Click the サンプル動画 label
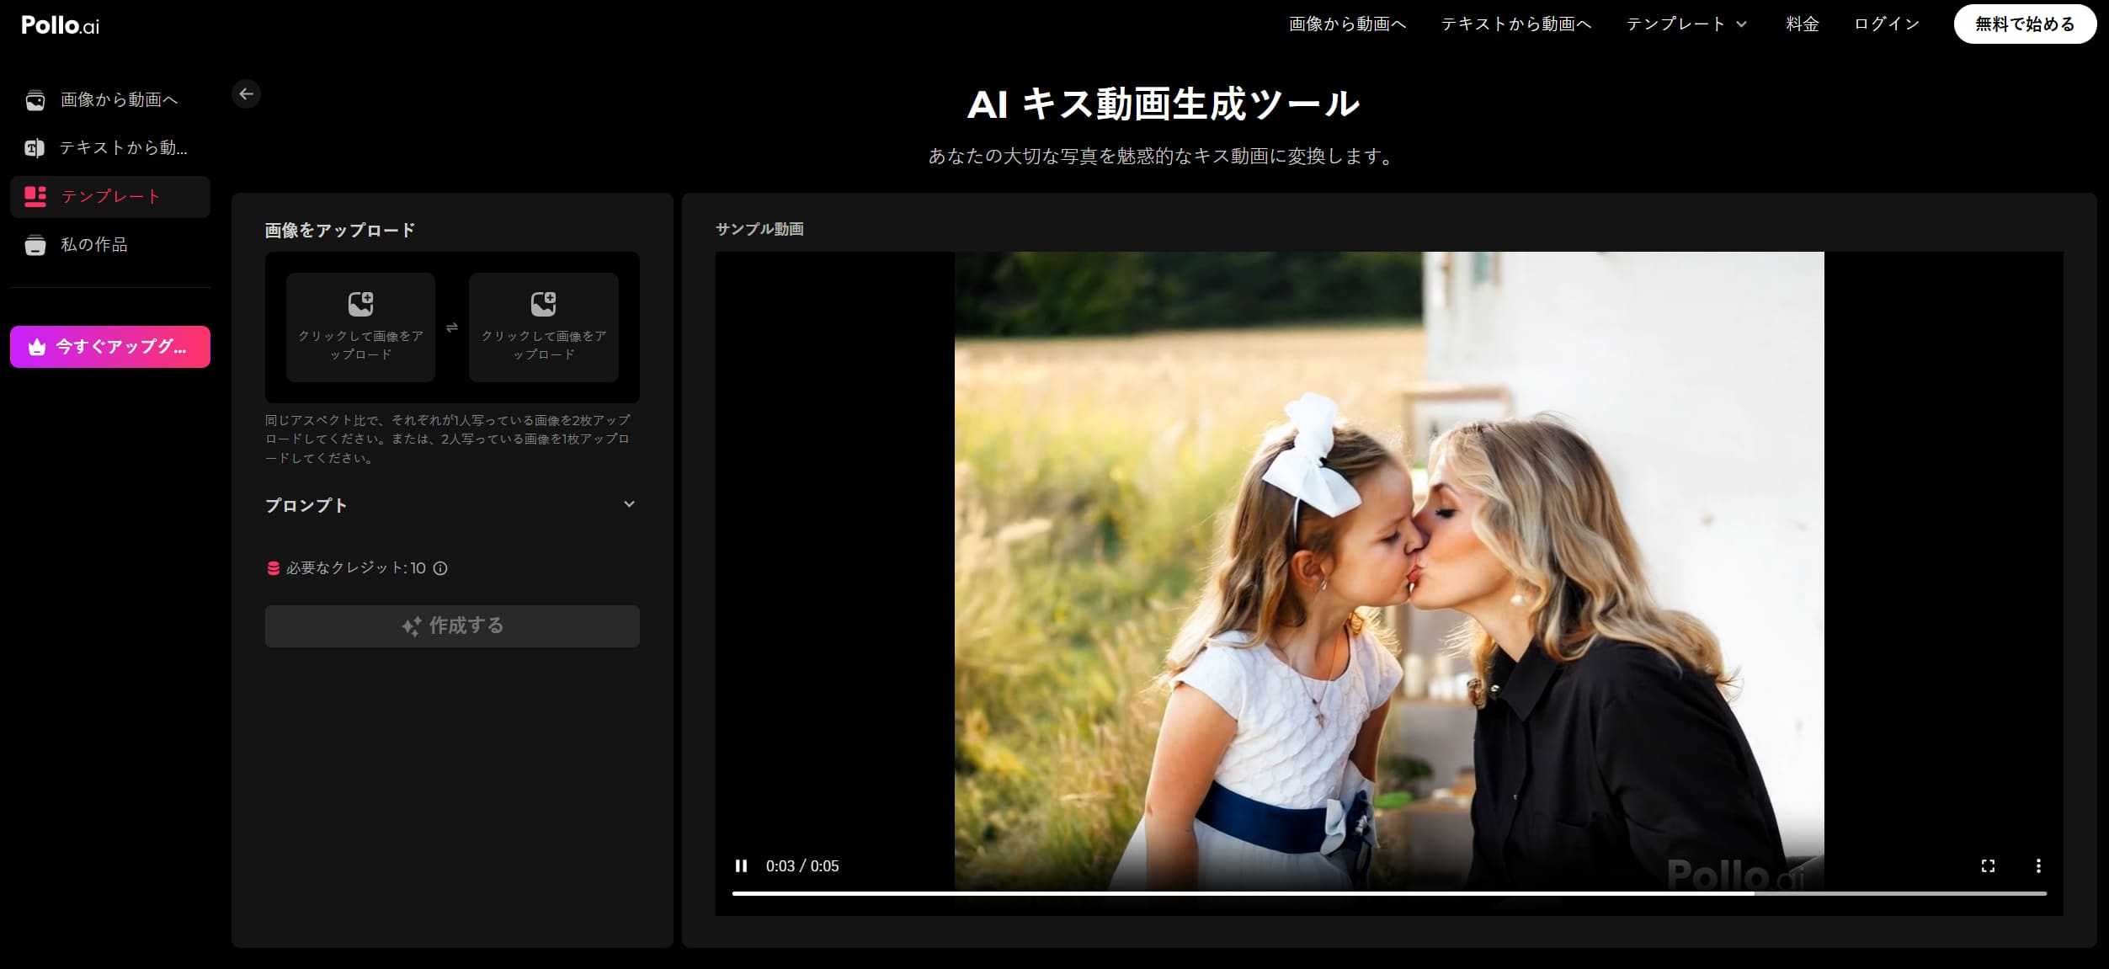This screenshot has height=969, width=2109. (759, 229)
